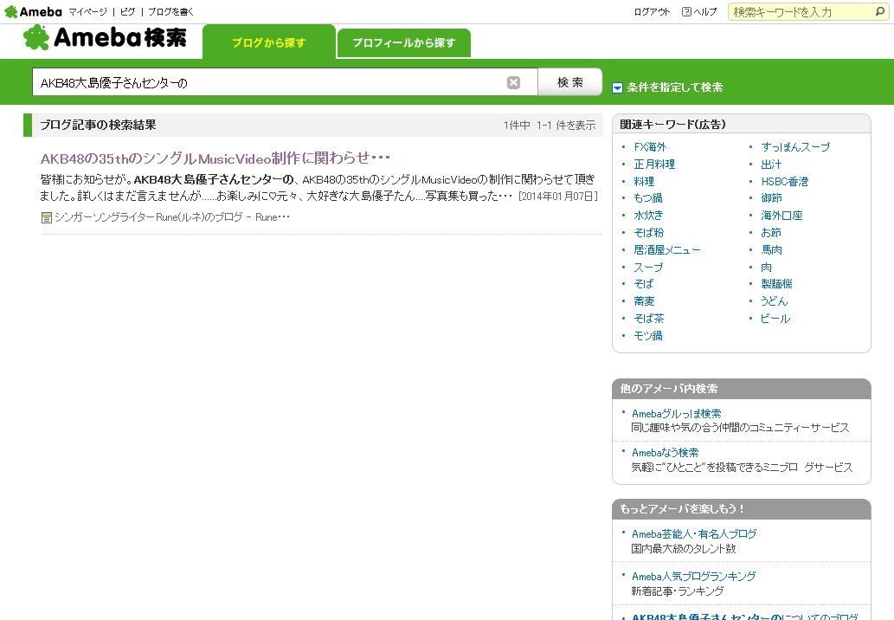Click the FX海外 keyword

(650, 147)
